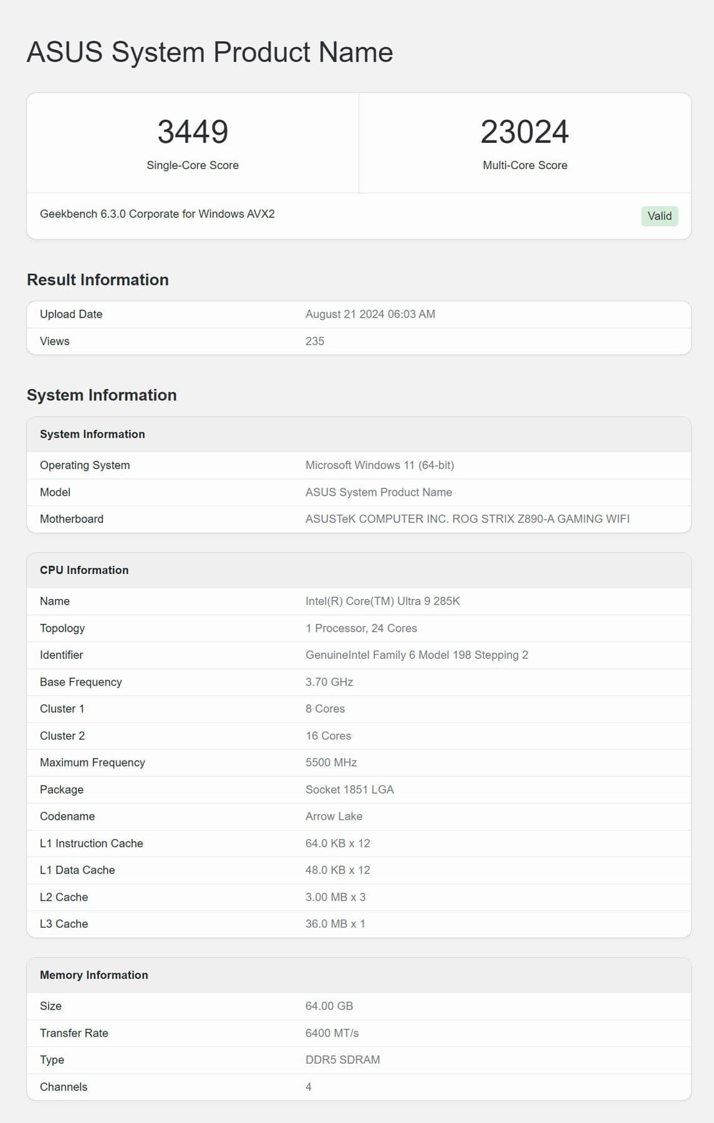Select the Maximum Frequency 5500 MHz value
This screenshot has height=1123, width=714.
click(x=331, y=762)
